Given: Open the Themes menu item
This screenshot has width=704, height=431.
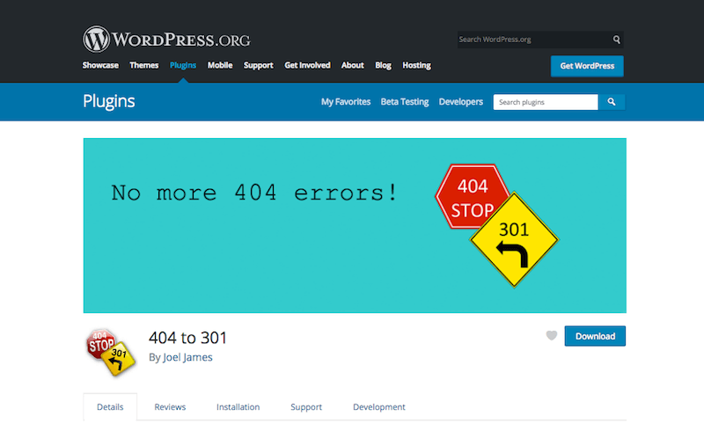Looking at the screenshot, I should pyautogui.click(x=144, y=65).
